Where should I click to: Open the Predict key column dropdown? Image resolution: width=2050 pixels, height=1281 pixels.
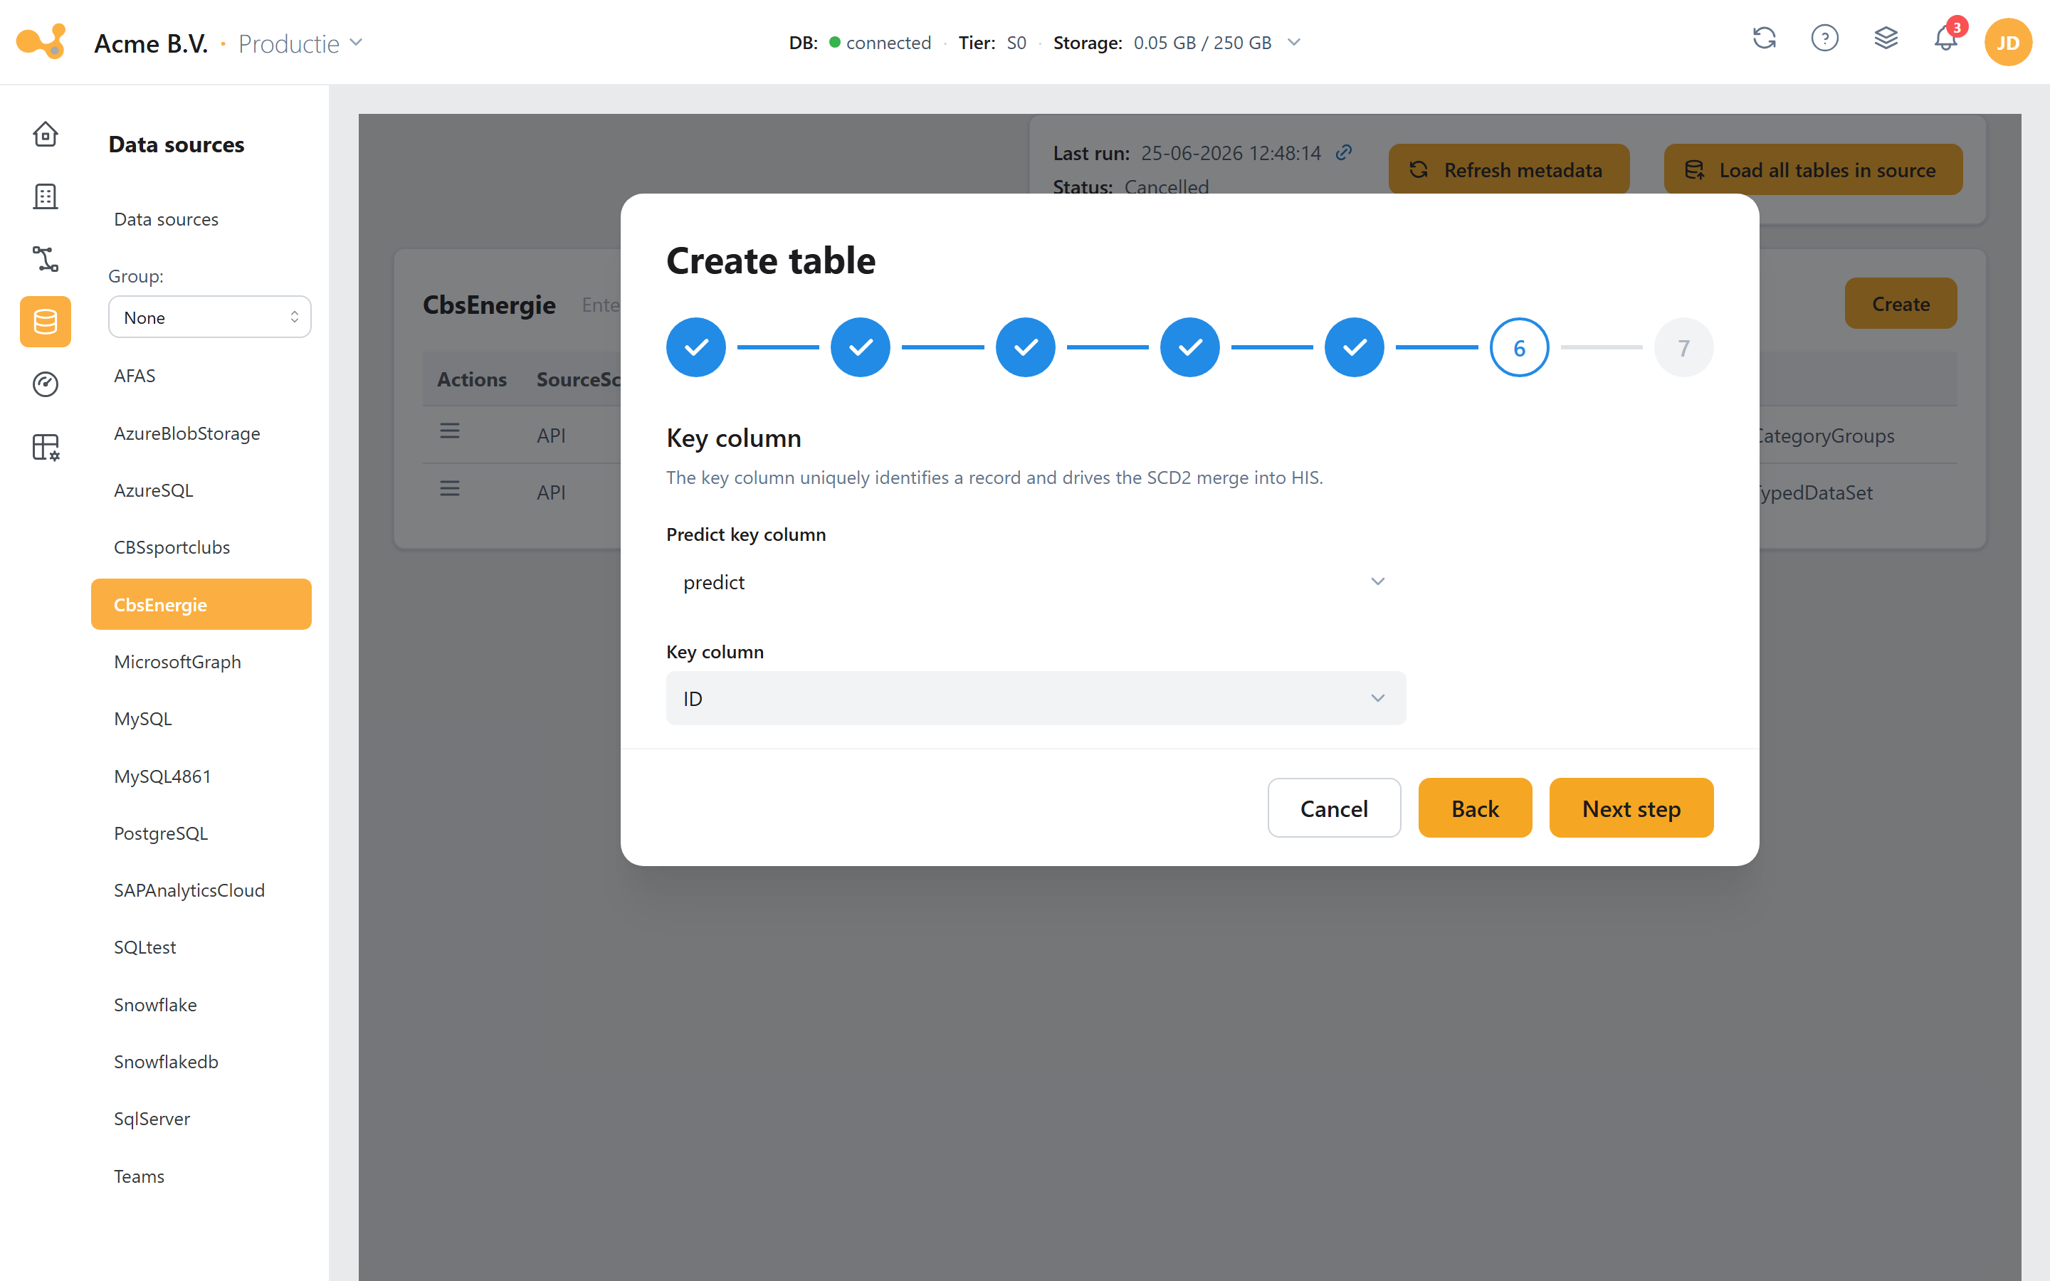pos(1036,582)
